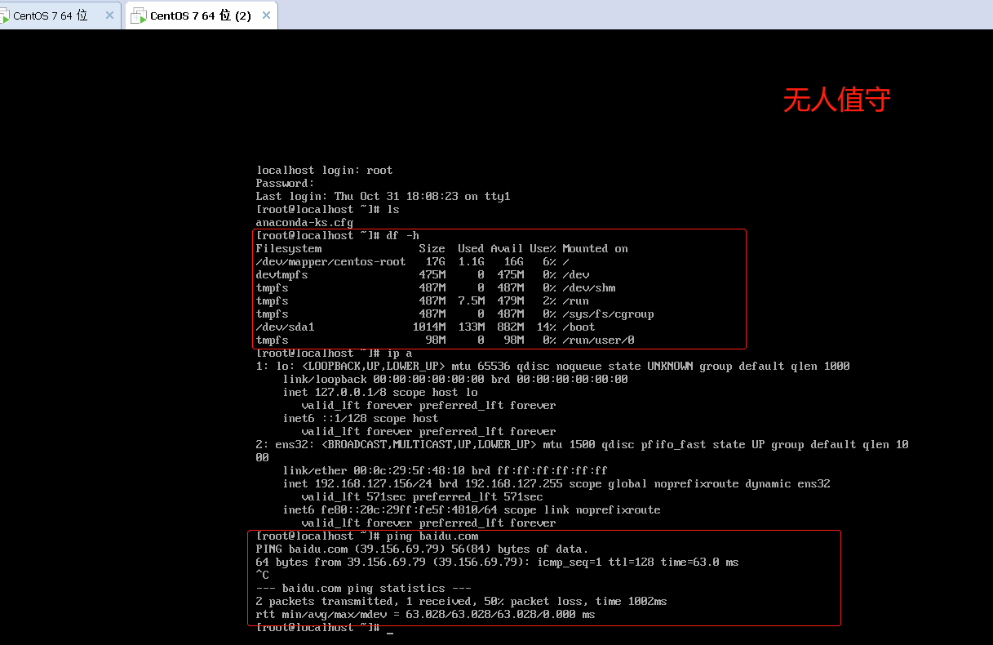Viewport: 993px width, 645px height.
Task: Click the '479M' available value
Action: pyautogui.click(x=510, y=300)
